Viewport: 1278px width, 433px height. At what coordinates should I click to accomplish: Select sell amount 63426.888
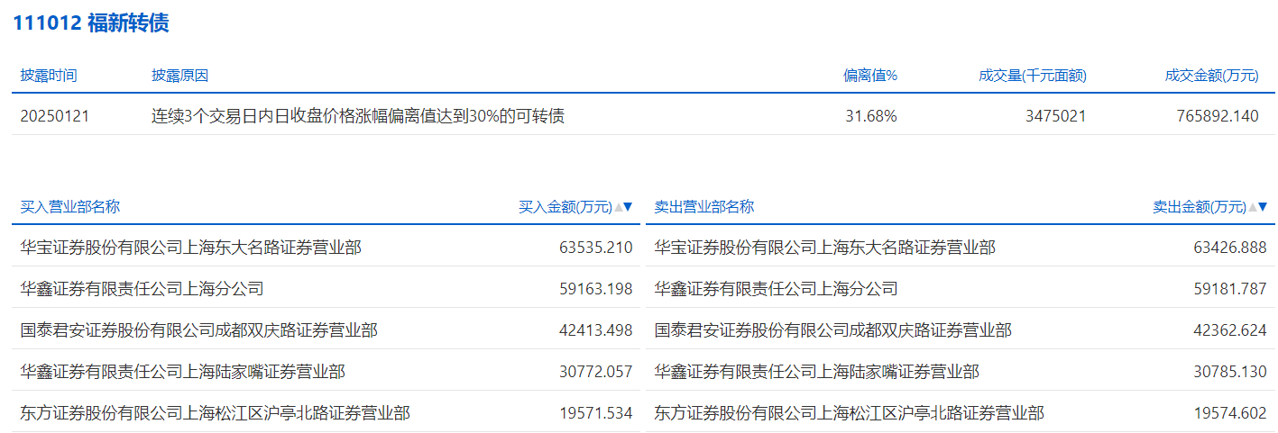tap(1230, 247)
